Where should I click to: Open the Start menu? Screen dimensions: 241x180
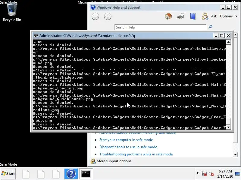click(x=8, y=174)
